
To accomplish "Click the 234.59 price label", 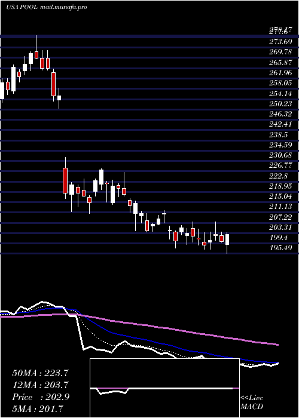I will pyautogui.click(x=280, y=145).
